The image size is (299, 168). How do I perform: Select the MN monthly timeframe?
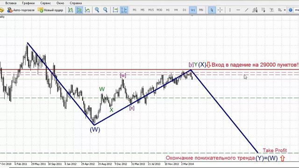(x=201, y=10)
